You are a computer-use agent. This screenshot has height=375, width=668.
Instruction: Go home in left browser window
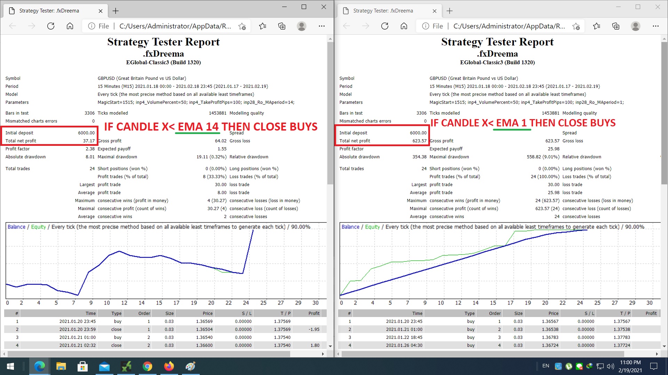[x=70, y=26]
